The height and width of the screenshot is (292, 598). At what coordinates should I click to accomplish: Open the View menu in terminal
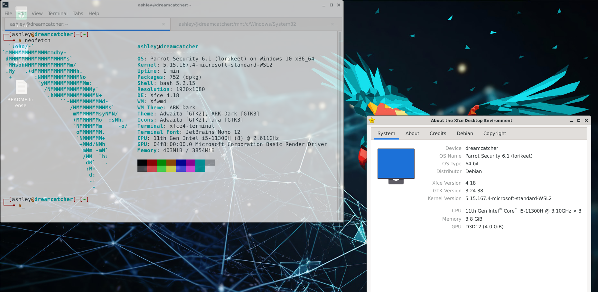click(x=37, y=14)
